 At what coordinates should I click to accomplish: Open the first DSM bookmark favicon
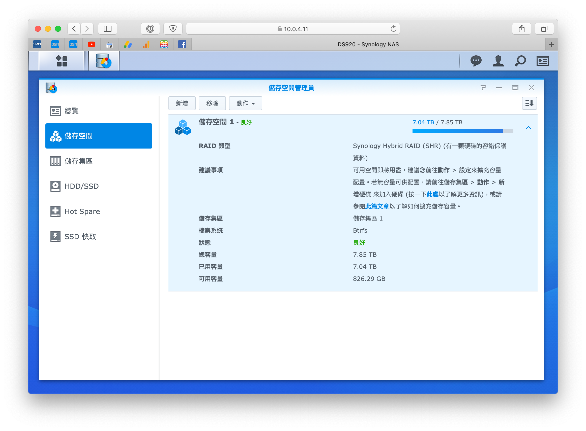(55, 44)
